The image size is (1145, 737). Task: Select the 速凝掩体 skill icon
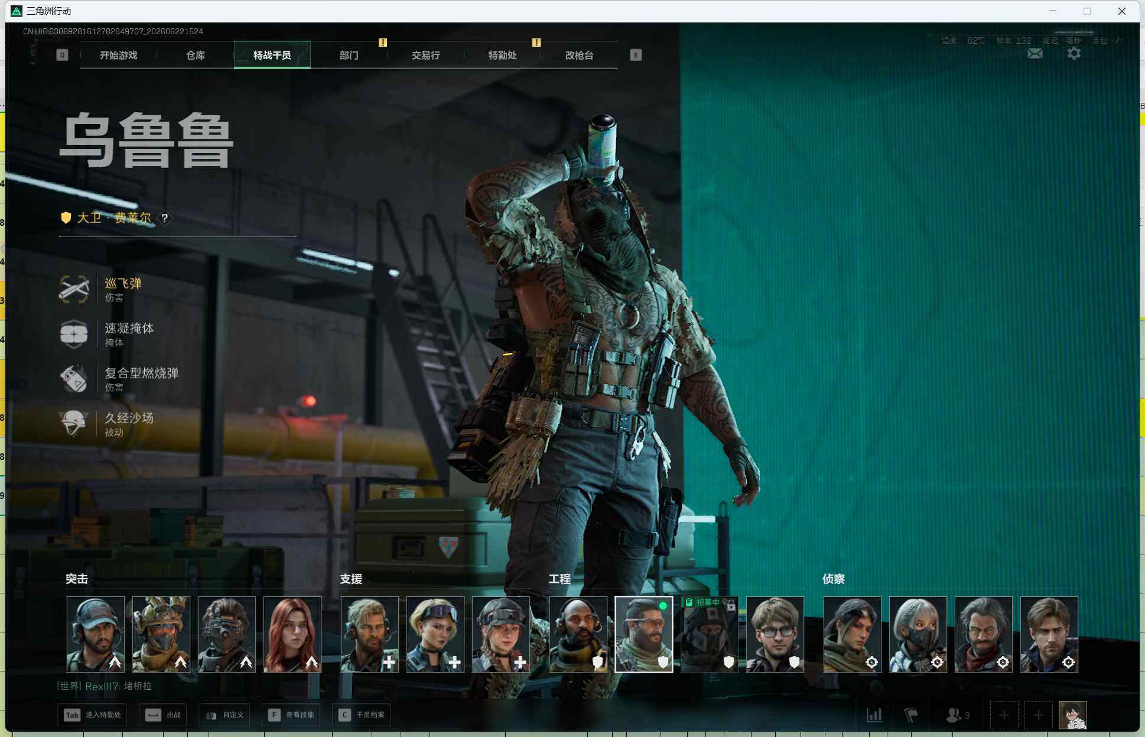tap(74, 334)
